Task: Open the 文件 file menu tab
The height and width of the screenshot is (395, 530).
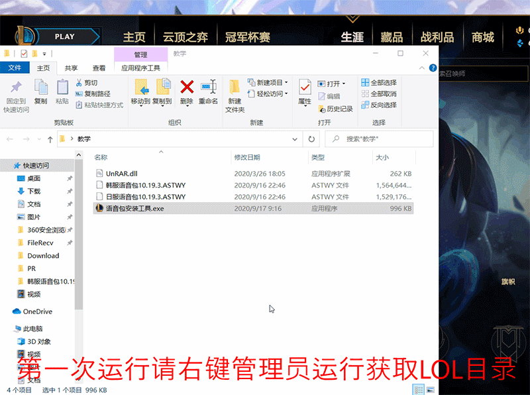Action: (x=15, y=68)
